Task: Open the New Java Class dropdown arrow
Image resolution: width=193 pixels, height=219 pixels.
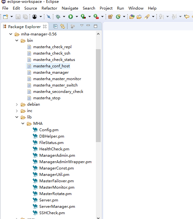Action: 124,17
